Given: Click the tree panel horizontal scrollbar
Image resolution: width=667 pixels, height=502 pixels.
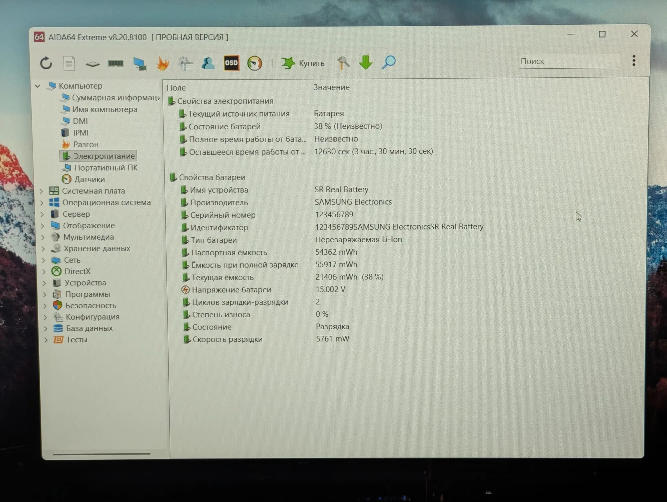Looking at the screenshot, I should coord(102,454).
